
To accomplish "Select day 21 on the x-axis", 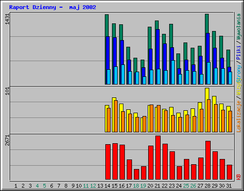I will click(157, 186).
